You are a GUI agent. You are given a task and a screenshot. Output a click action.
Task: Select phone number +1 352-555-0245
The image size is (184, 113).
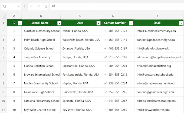point(116,92)
